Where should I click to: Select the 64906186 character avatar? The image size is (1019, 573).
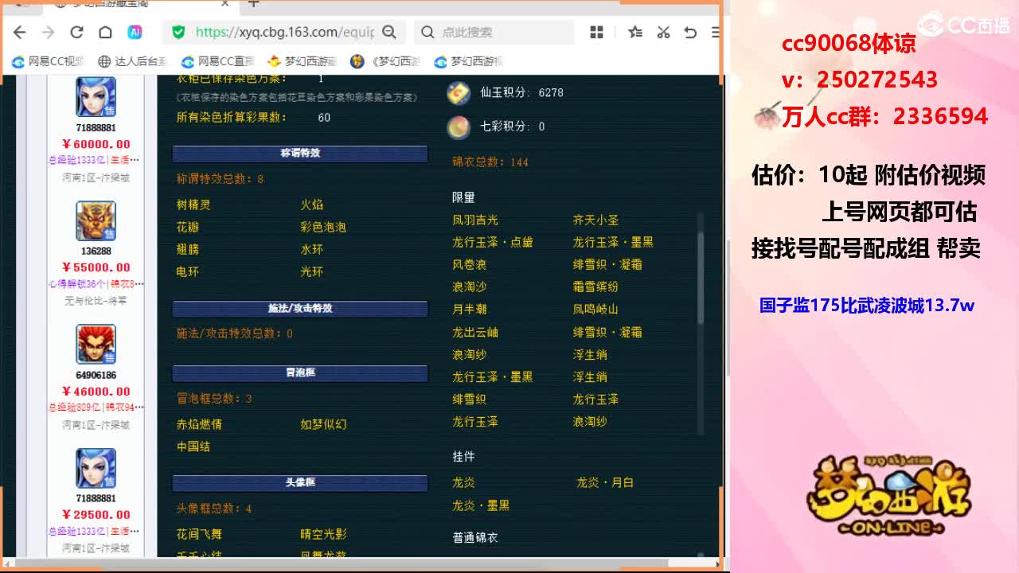pyautogui.click(x=96, y=345)
